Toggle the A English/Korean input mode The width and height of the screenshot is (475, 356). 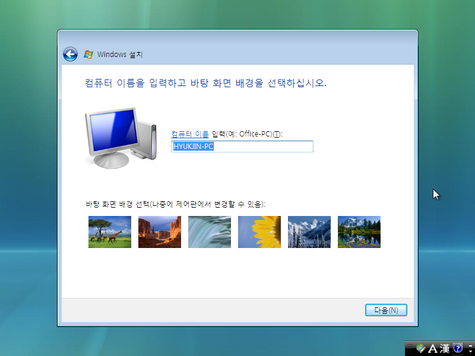point(433,348)
